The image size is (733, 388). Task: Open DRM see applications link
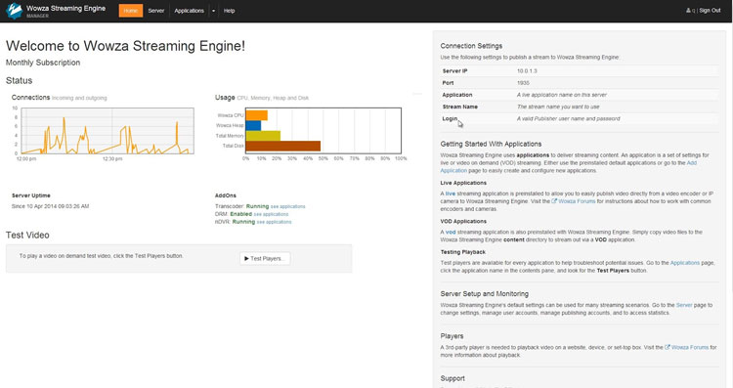271,215
